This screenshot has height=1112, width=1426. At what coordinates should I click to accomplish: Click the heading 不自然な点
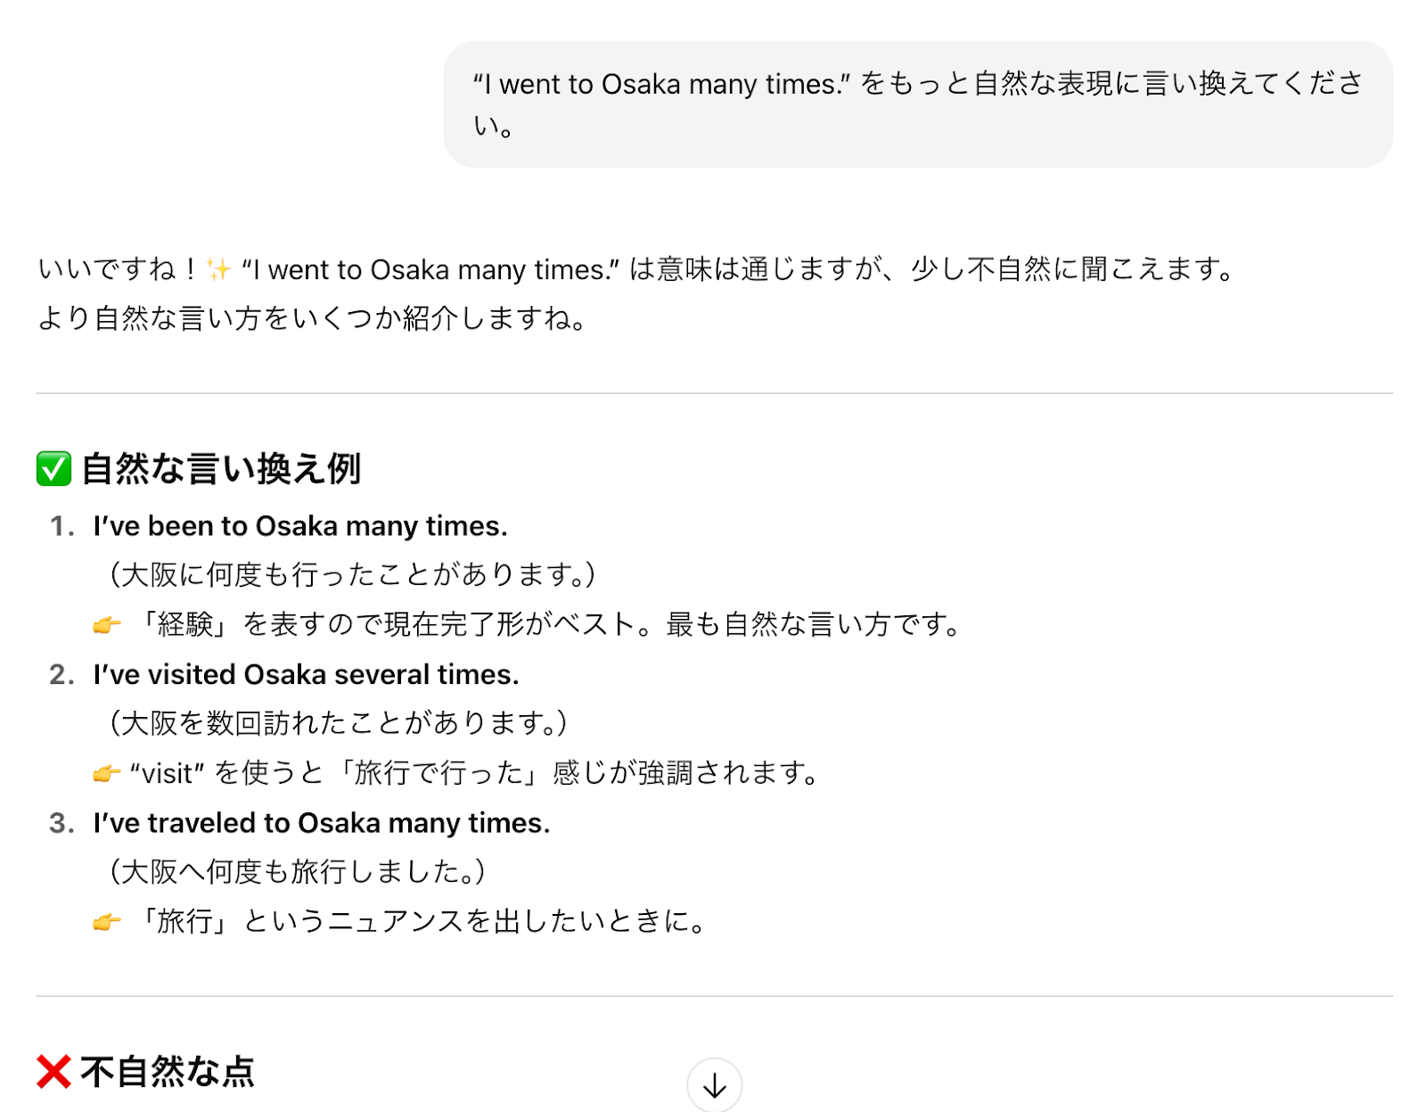click(168, 1071)
